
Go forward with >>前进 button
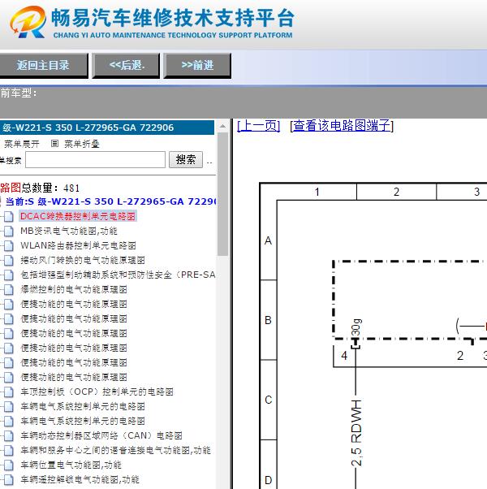[x=197, y=66]
